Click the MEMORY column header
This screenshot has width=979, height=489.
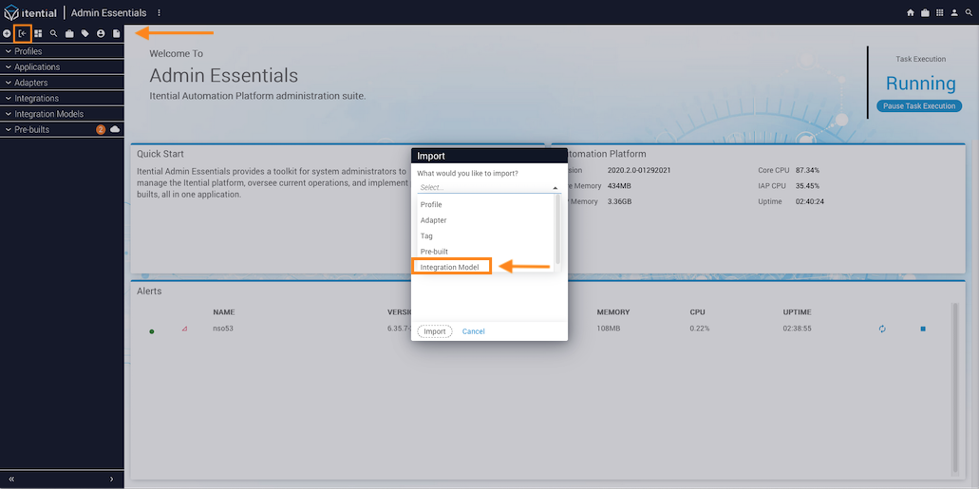click(613, 311)
